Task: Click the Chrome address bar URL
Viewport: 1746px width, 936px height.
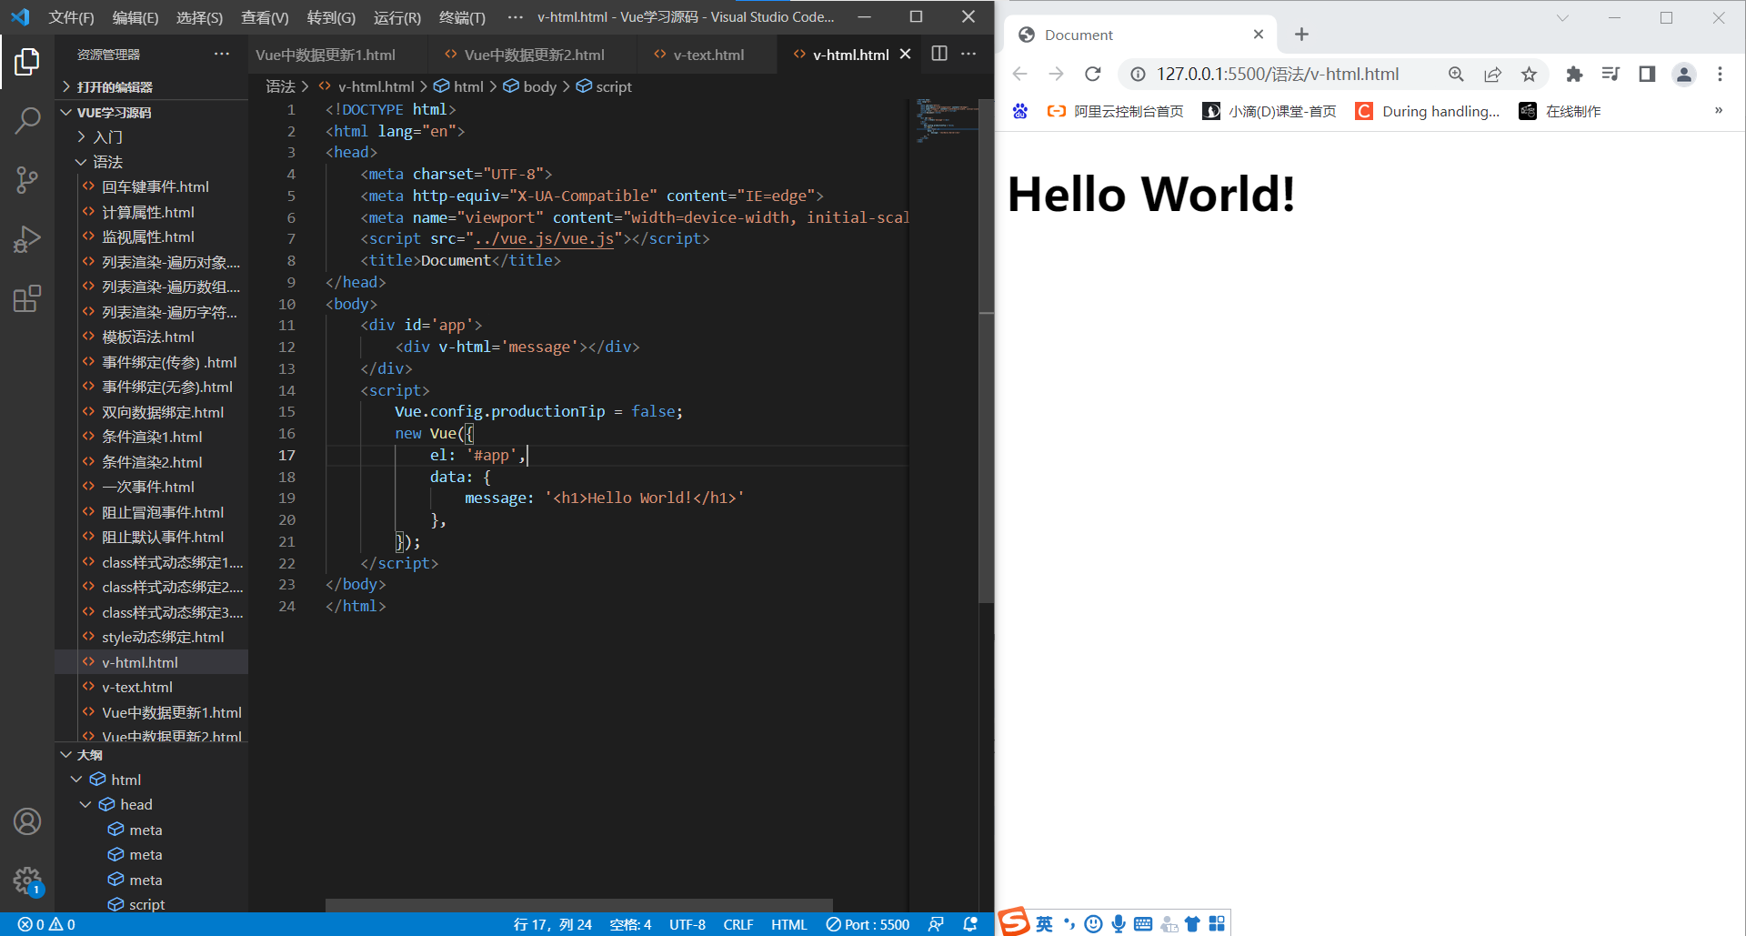Action: tap(1278, 74)
